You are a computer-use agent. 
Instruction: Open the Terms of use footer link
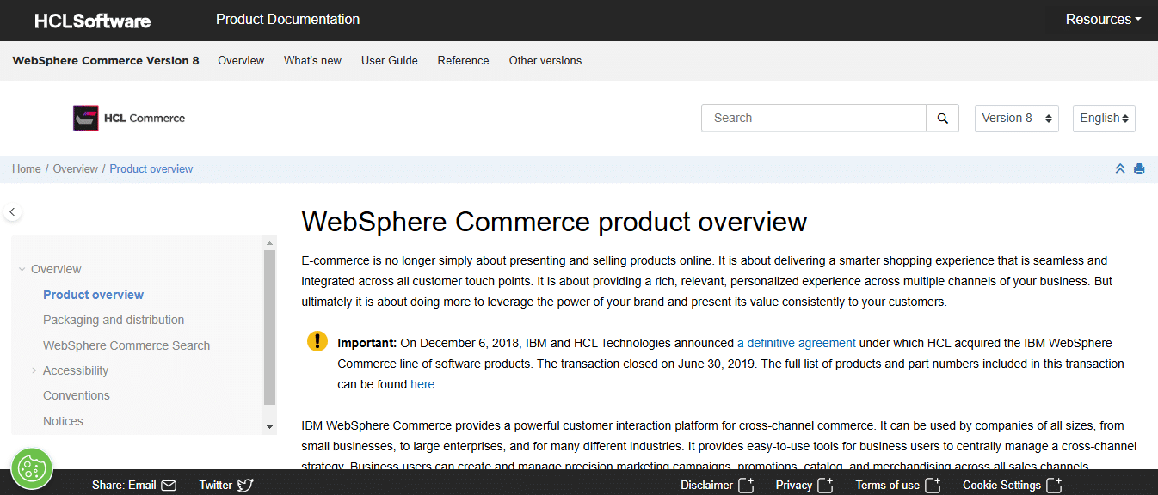point(888,486)
